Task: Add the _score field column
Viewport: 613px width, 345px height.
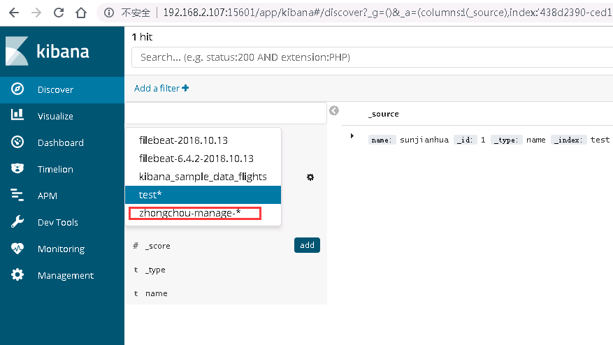Action: tap(307, 245)
